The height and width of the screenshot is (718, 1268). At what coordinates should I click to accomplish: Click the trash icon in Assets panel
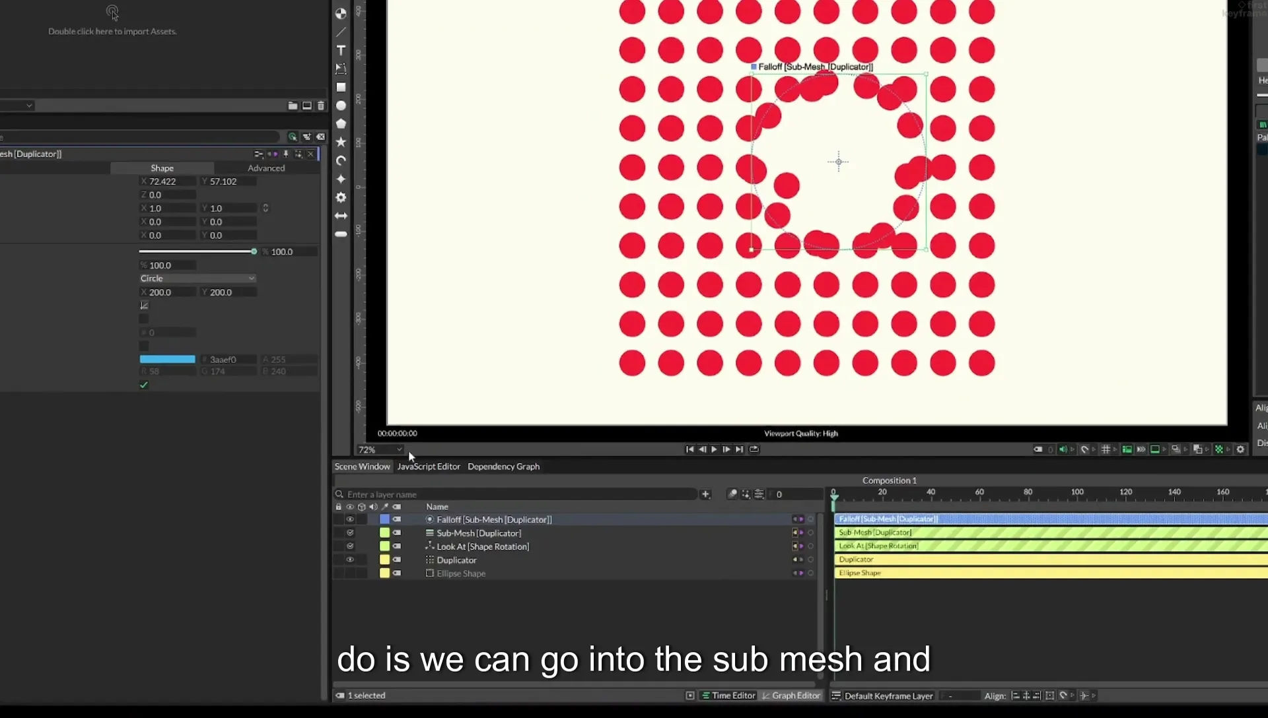321,106
